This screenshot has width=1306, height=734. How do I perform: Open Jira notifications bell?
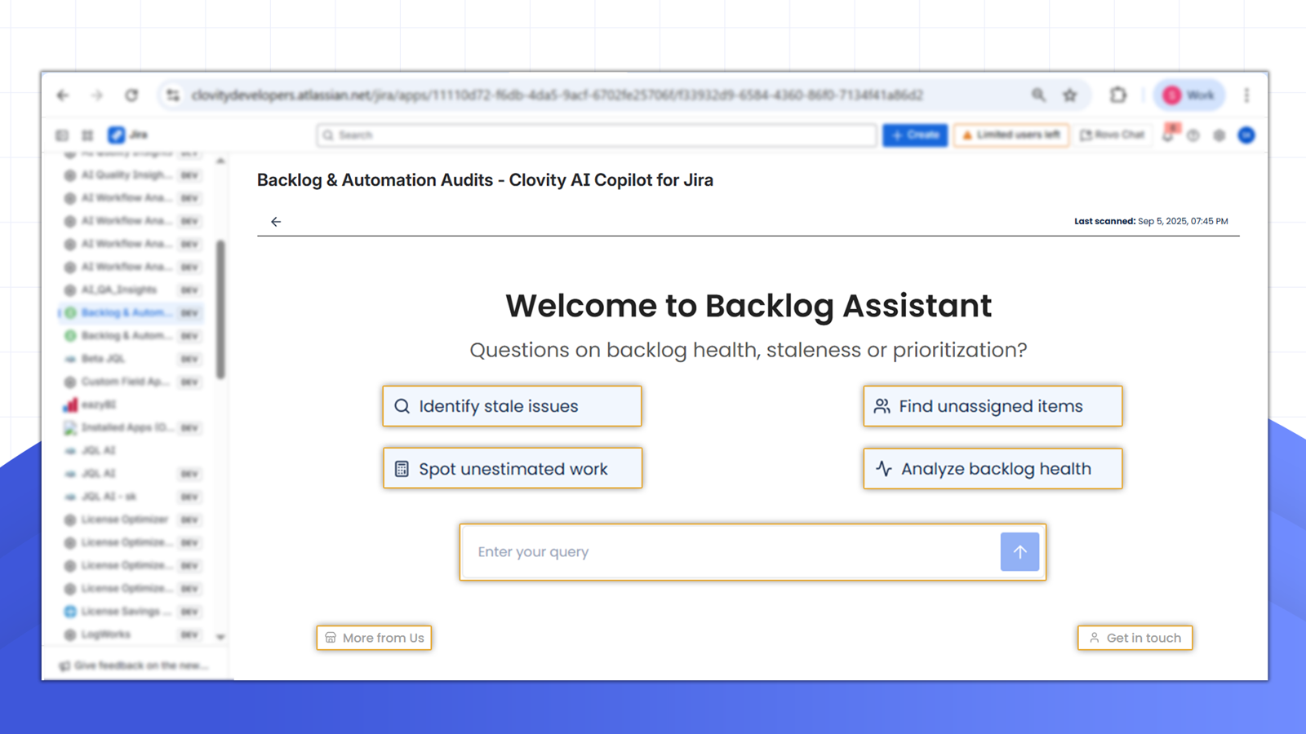(1170, 135)
